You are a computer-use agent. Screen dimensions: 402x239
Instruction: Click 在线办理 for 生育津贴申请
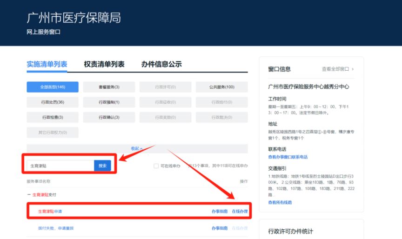240,212
